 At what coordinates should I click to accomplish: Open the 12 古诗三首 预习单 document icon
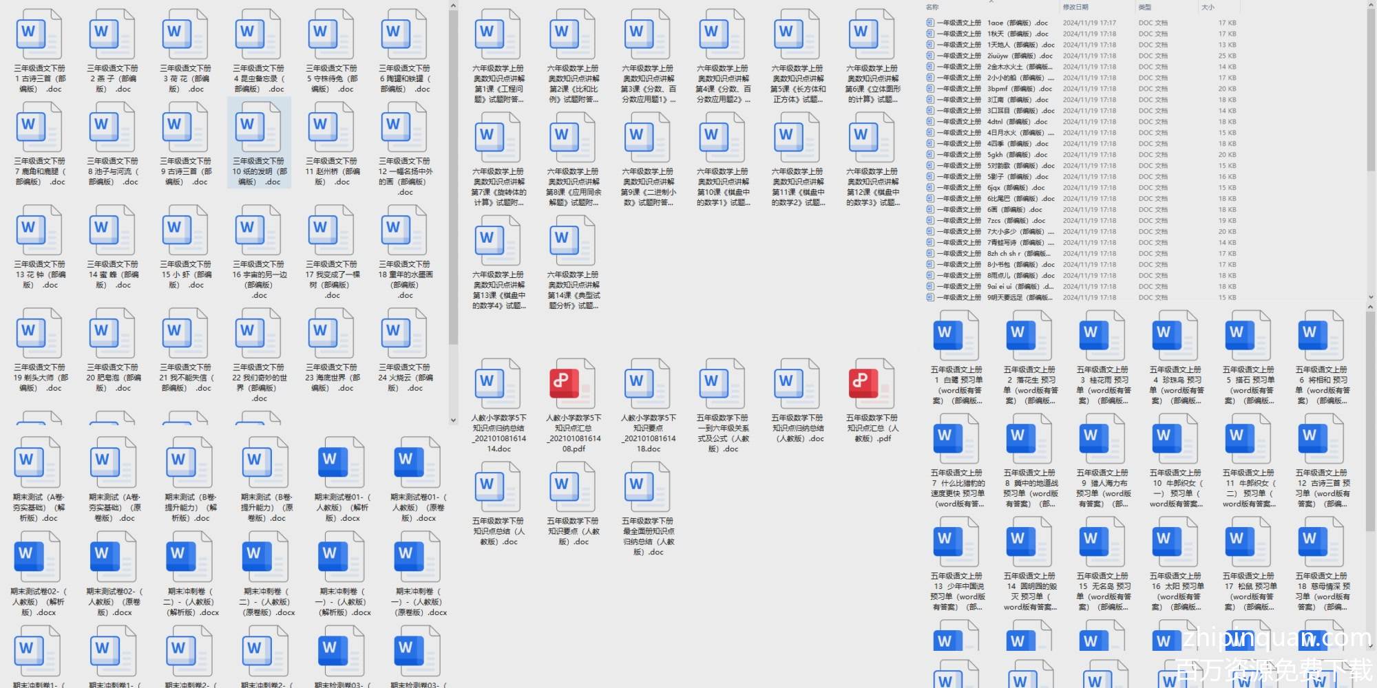(1321, 439)
